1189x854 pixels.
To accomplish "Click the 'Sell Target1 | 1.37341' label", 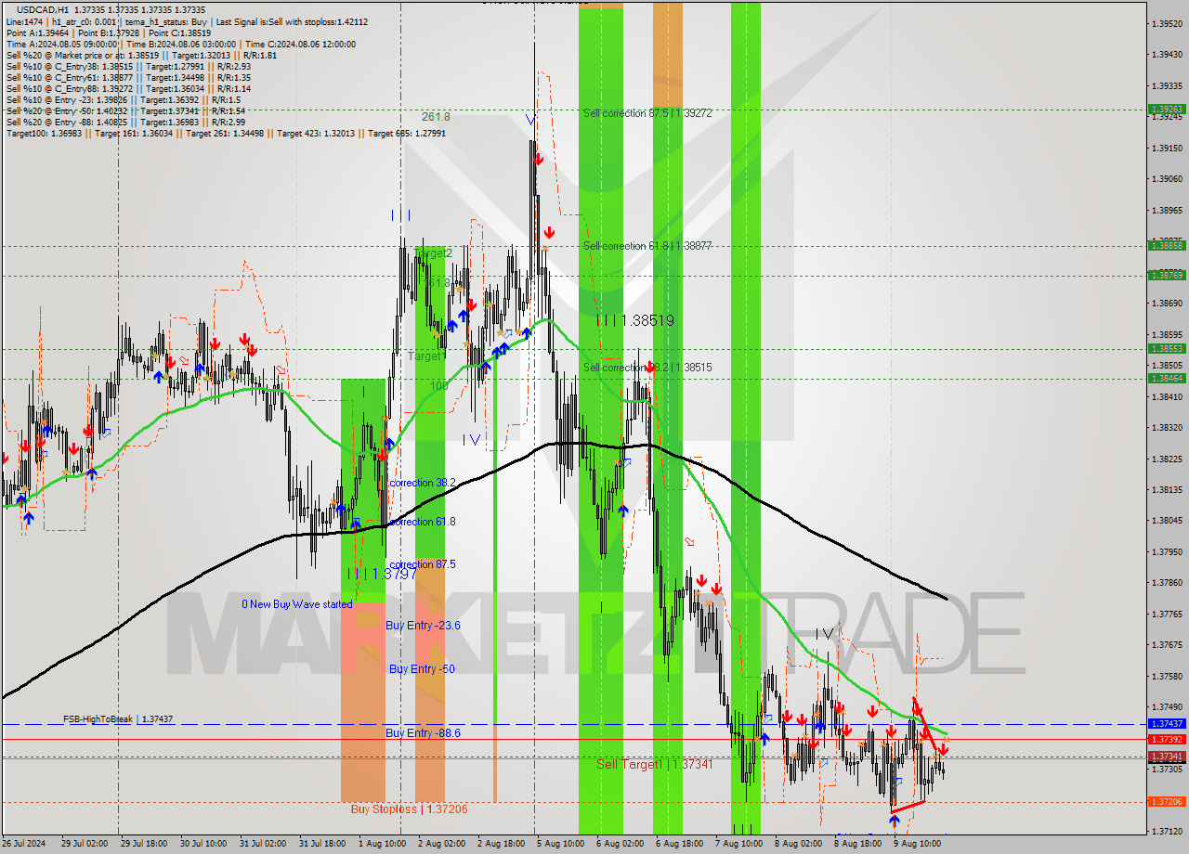I will click(x=655, y=763).
